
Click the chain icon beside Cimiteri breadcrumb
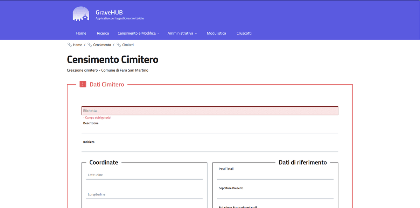click(119, 45)
